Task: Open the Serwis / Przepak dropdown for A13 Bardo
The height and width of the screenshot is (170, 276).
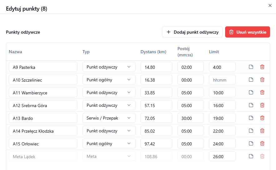Action: (x=109, y=118)
